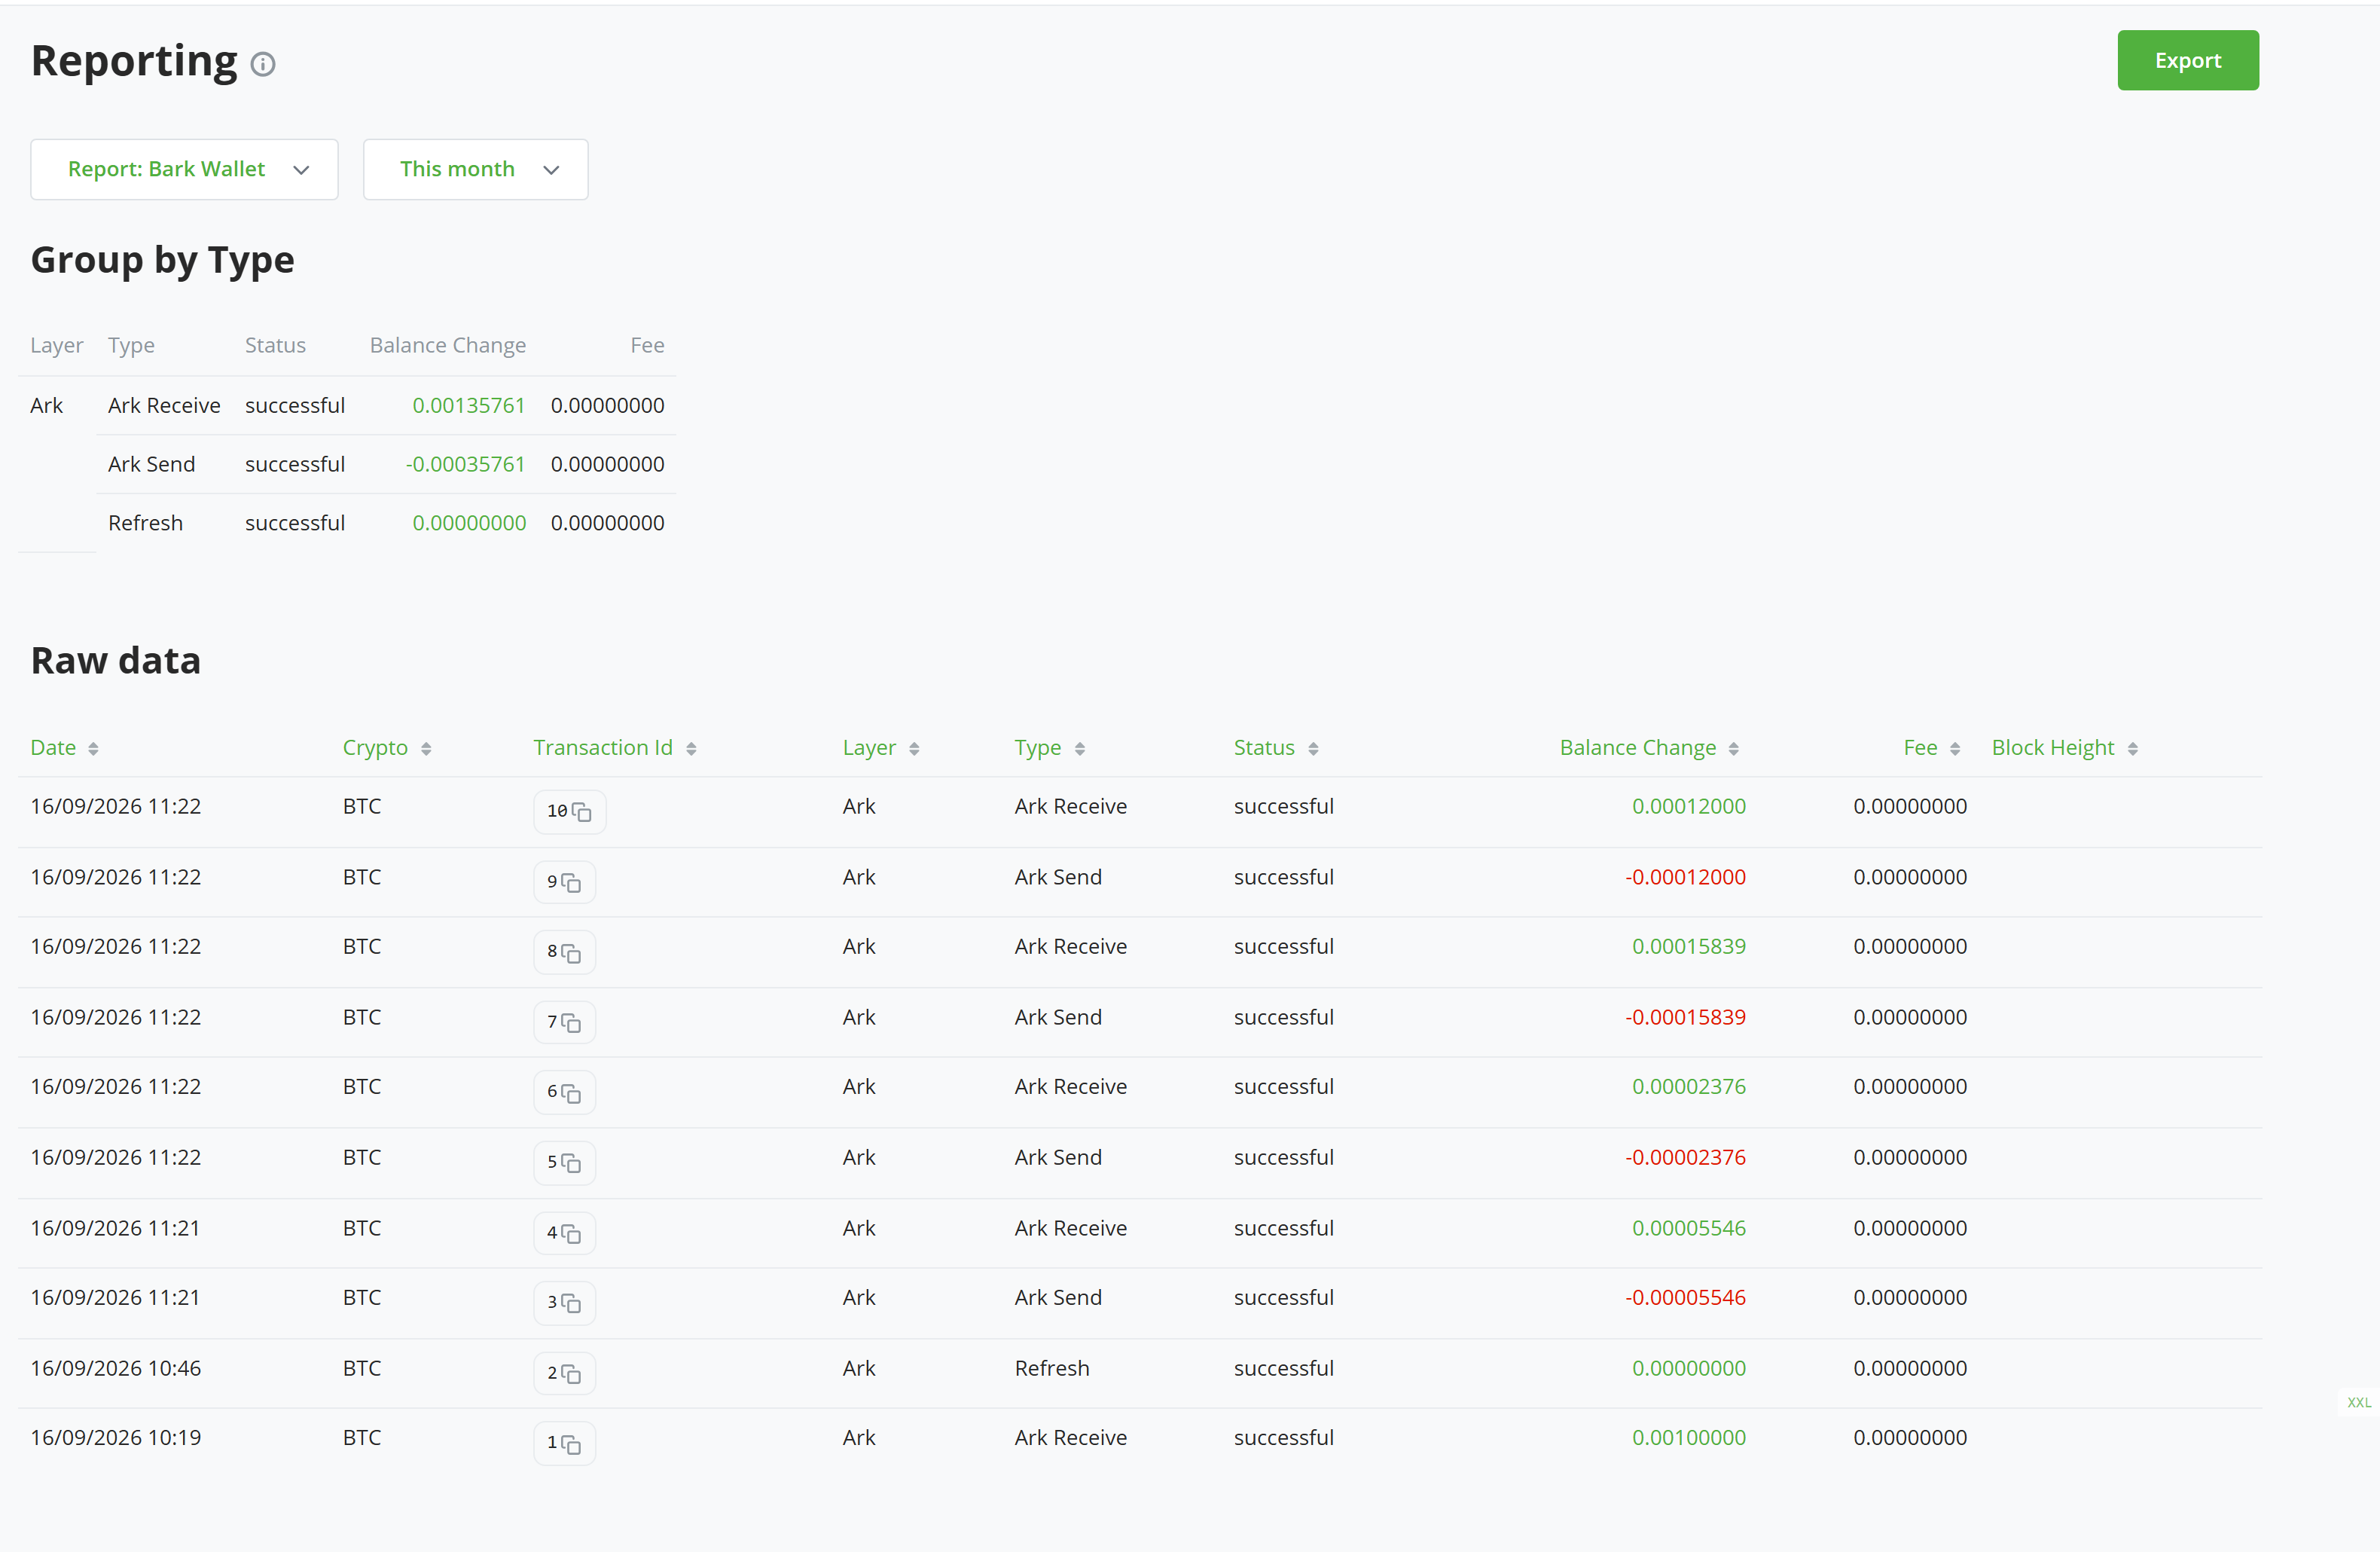
Task: Click balance change 0.00002376
Action: [1689, 1086]
